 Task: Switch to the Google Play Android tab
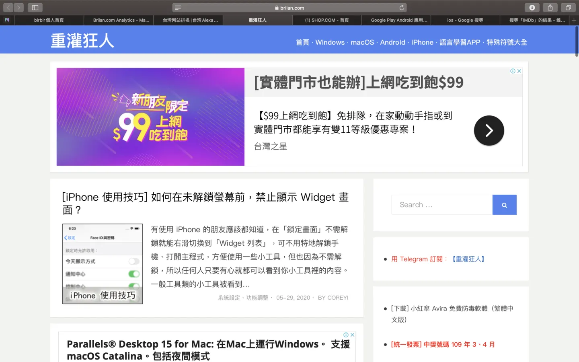click(x=399, y=20)
